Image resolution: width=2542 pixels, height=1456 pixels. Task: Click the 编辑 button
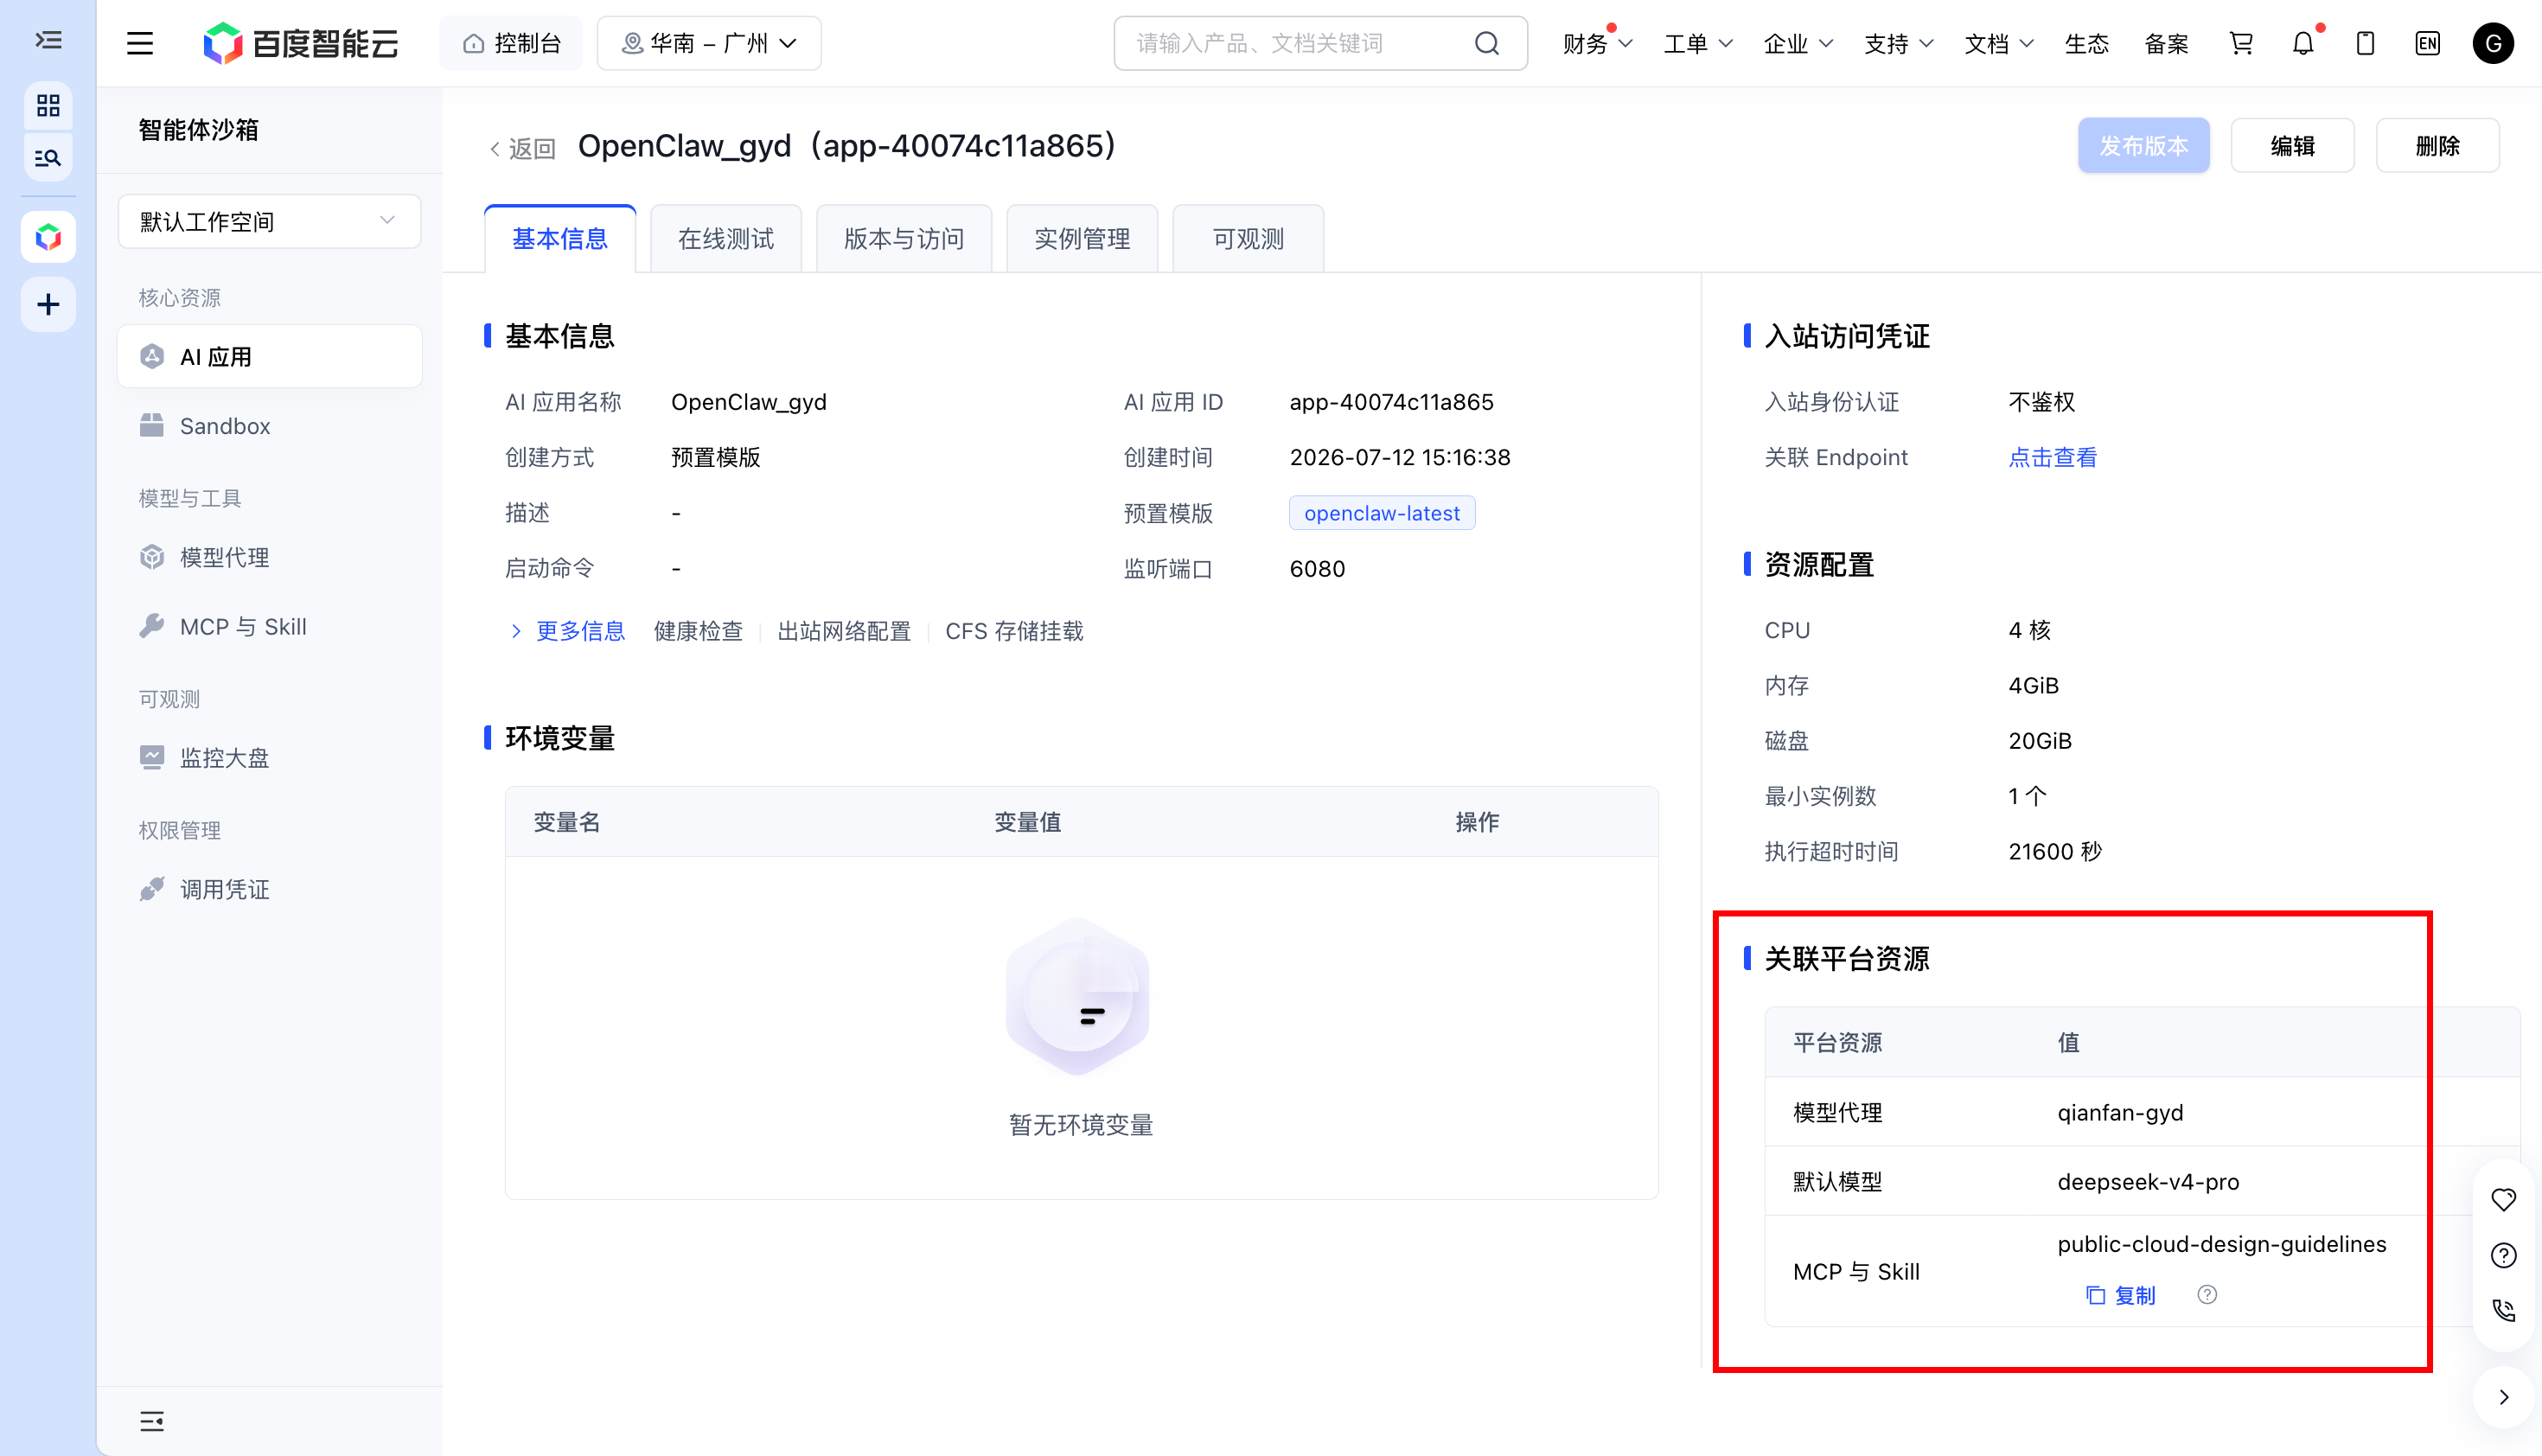2292,146
